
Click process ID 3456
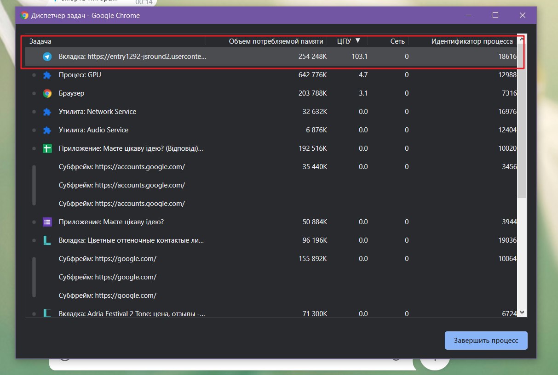[509, 167]
